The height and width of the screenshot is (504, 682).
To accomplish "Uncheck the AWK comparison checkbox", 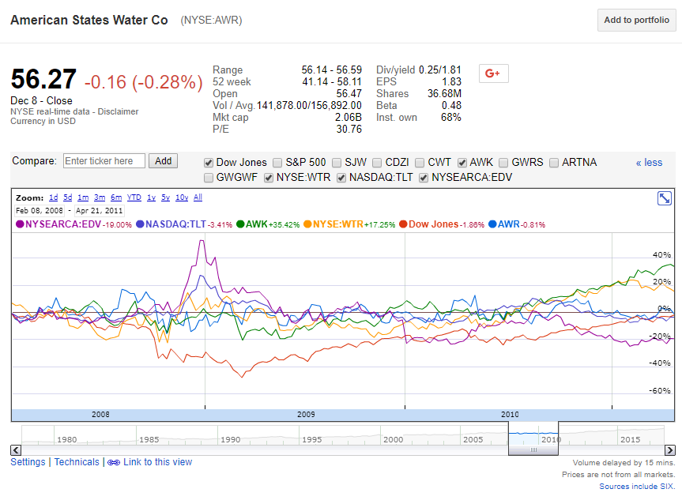I will click(462, 163).
